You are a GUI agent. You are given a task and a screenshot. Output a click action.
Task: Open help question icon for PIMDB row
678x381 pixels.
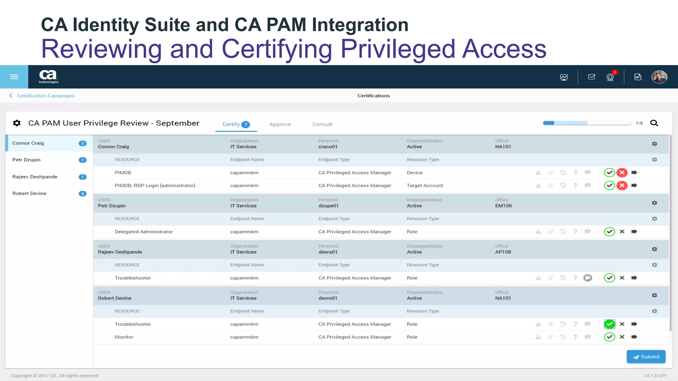[575, 173]
